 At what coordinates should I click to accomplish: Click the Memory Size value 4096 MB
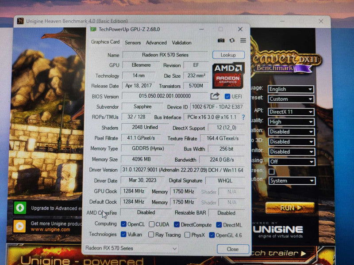pyautogui.click(x=141, y=159)
